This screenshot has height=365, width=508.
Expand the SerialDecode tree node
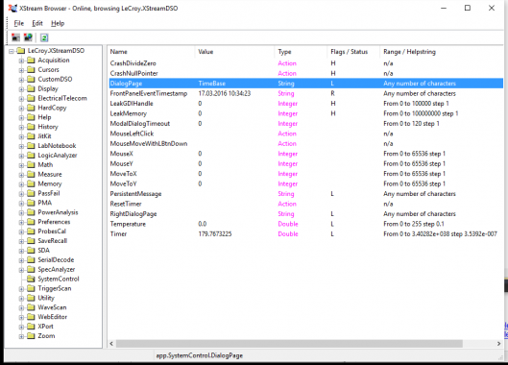(21, 260)
